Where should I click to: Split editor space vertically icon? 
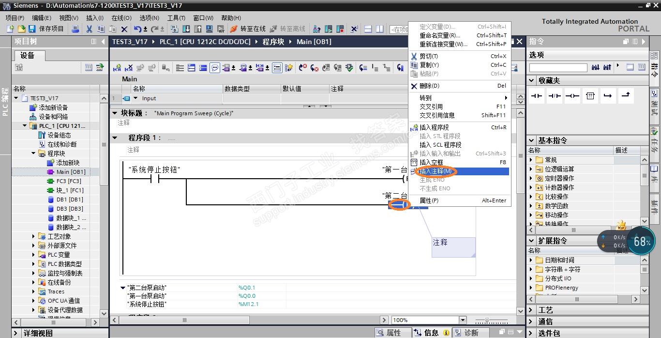point(380,29)
